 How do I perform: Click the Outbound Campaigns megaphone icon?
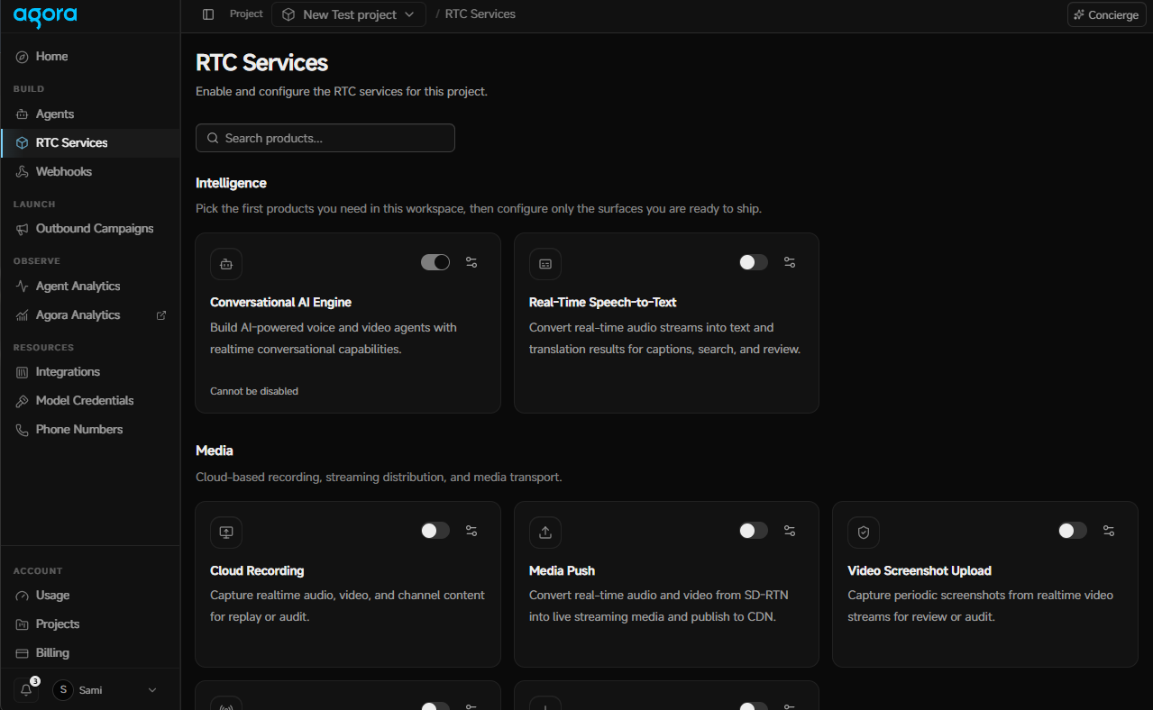23,229
